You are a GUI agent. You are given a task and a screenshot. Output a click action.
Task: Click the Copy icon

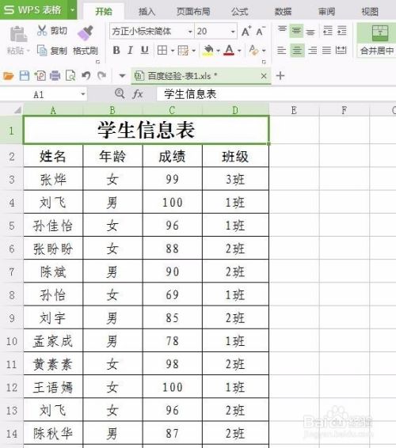(42, 51)
